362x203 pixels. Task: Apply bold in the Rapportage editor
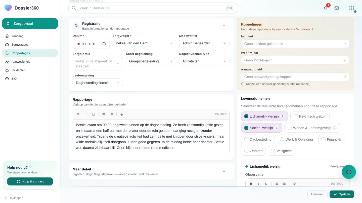78,114
